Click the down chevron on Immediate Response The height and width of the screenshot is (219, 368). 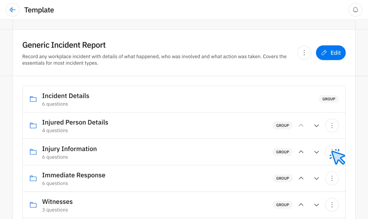(x=316, y=178)
